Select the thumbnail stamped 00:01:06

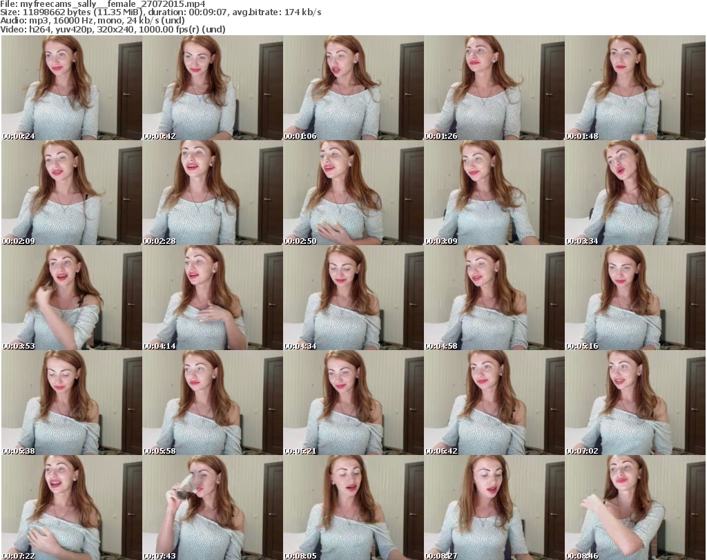pyautogui.click(x=353, y=88)
